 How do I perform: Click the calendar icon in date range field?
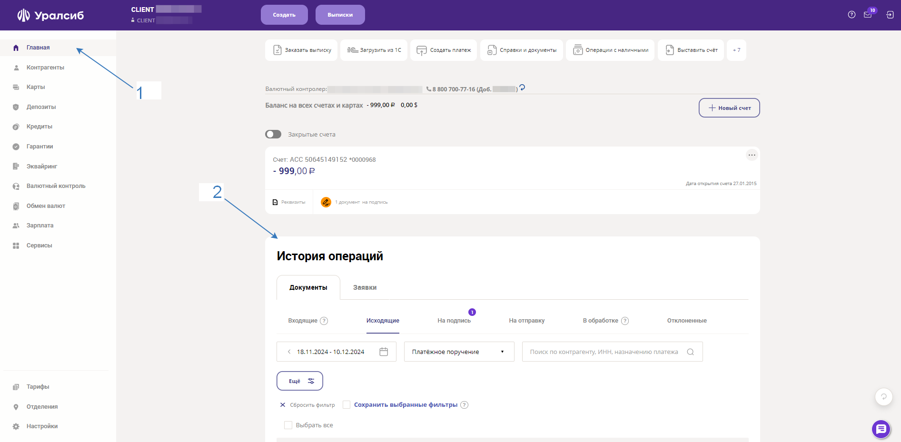coord(384,352)
